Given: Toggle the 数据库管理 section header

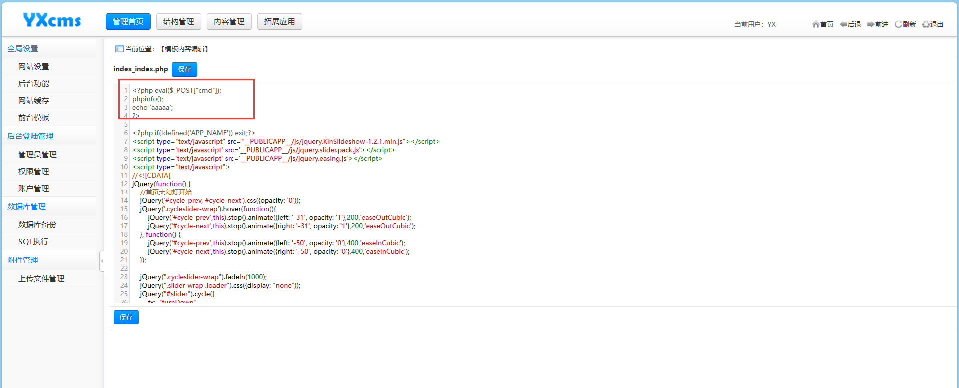Looking at the screenshot, I should [26, 207].
